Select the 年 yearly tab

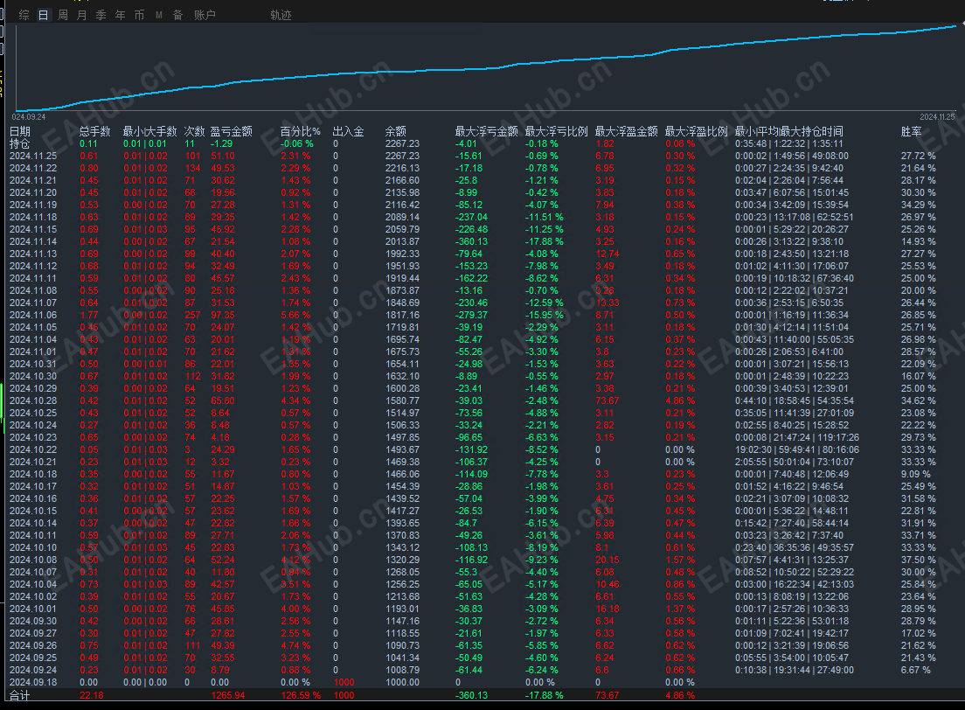coord(120,15)
